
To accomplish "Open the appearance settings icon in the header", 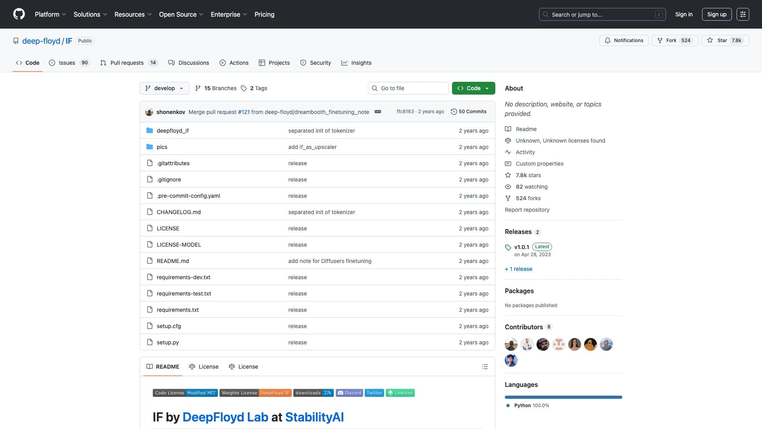I will click(743, 14).
